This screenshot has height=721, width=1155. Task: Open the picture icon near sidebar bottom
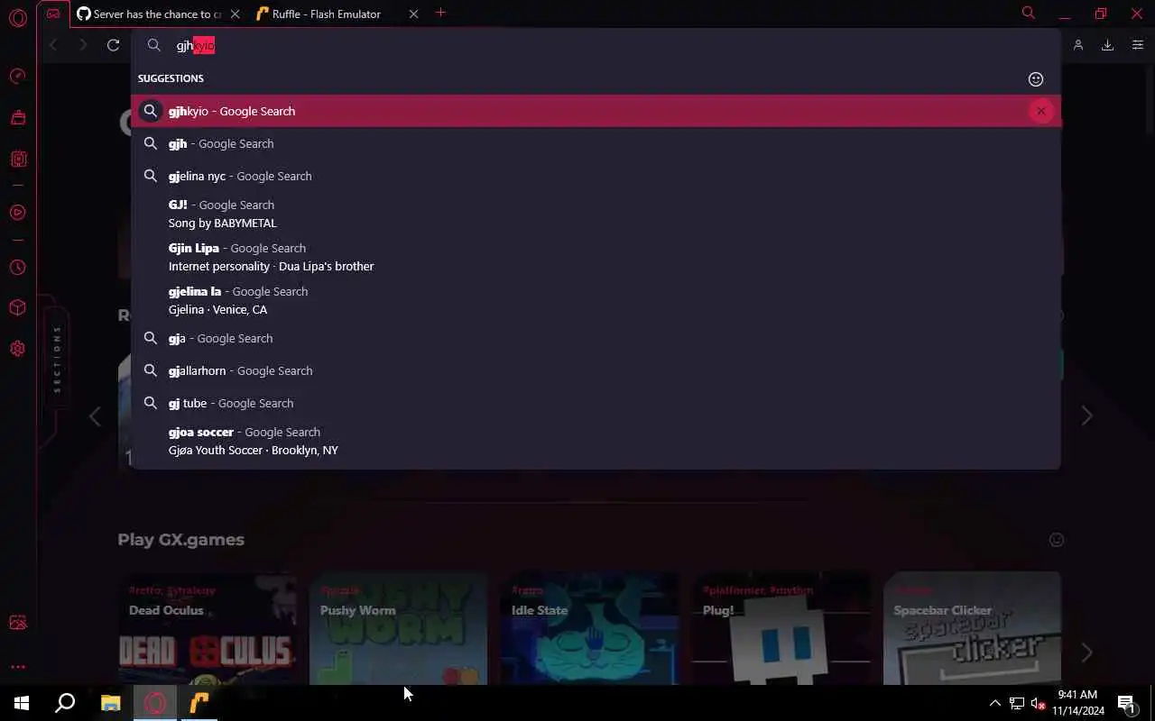point(17,623)
